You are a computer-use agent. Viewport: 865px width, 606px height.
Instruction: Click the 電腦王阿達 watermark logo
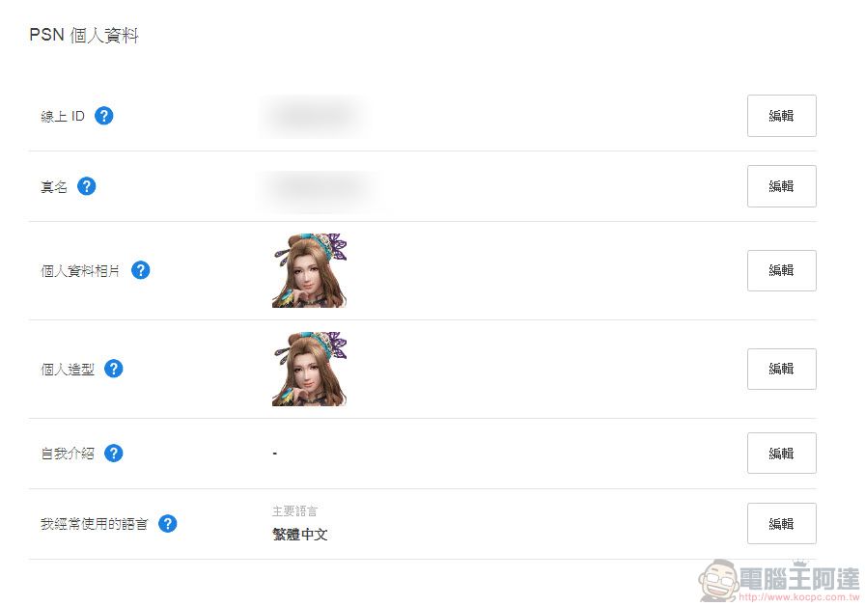pos(778,579)
